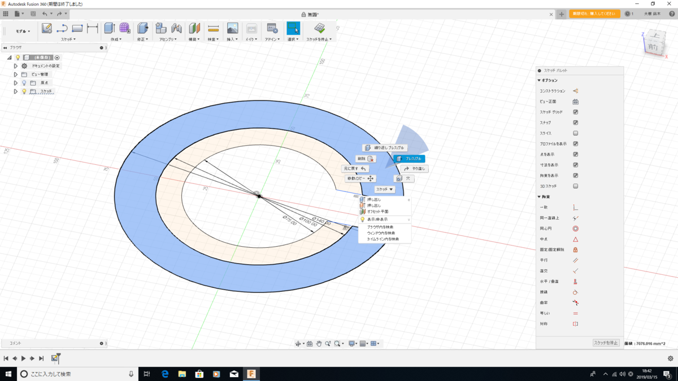The image size is (678, 381).
Task: Open the Model workspace dropdown
Action: (x=23, y=31)
